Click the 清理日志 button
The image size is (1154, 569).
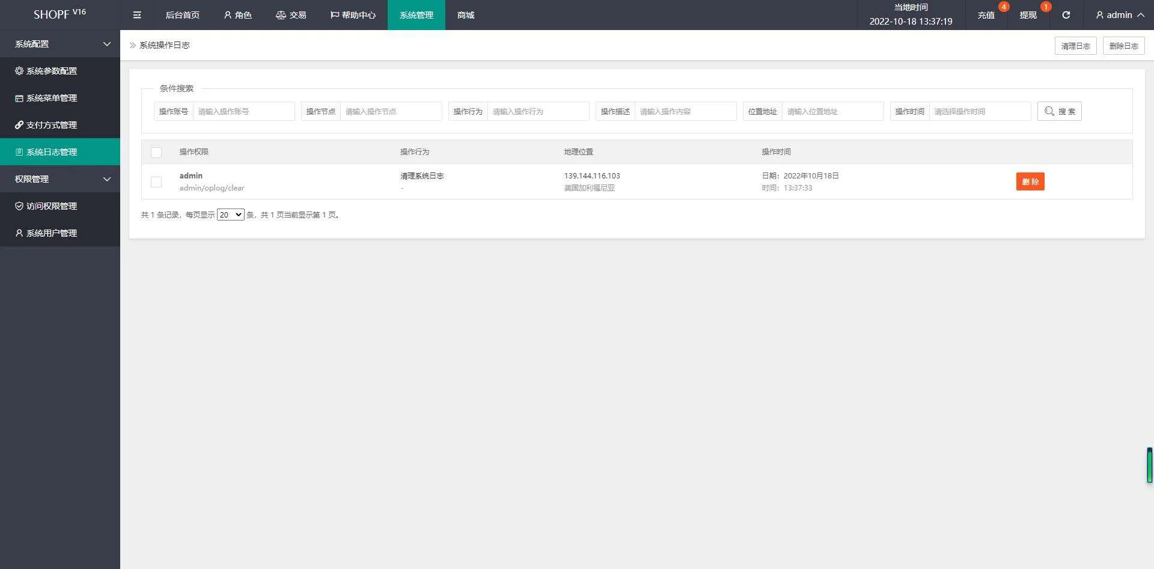coord(1075,46)
